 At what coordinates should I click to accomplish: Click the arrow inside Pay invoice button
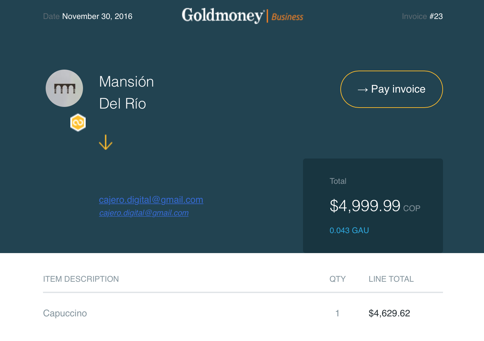point(363,90)
